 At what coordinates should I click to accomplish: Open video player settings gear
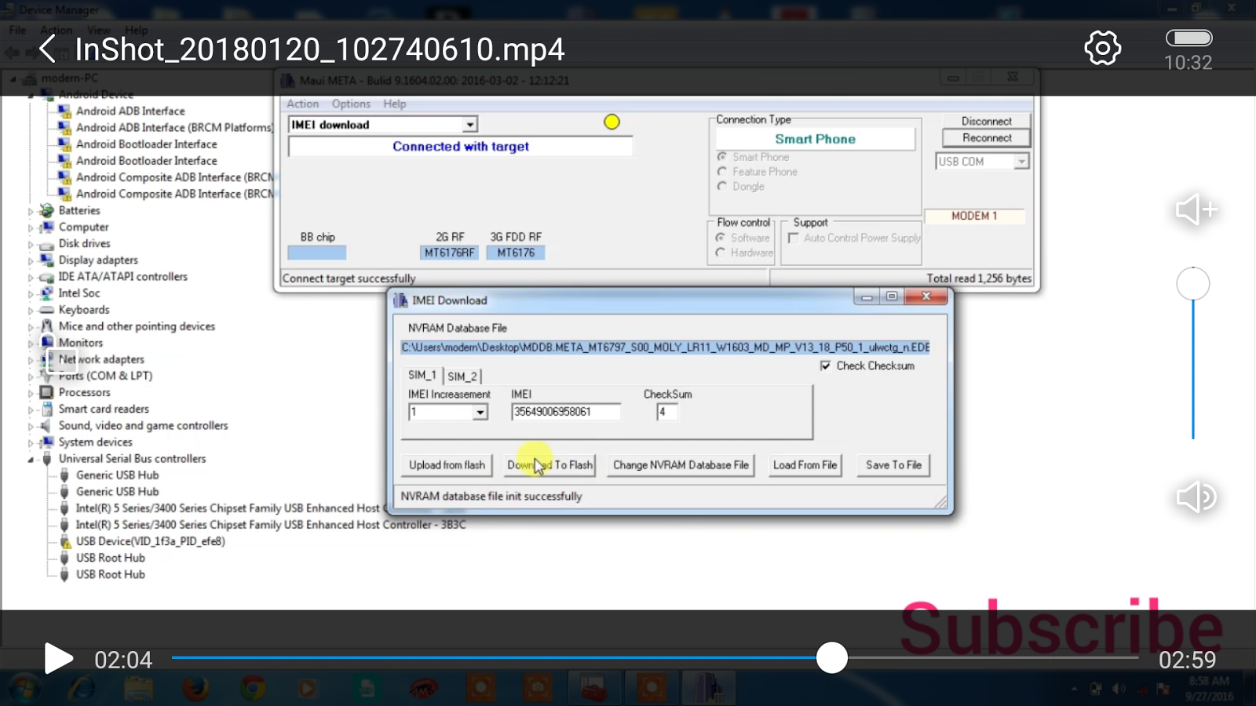1103,48
